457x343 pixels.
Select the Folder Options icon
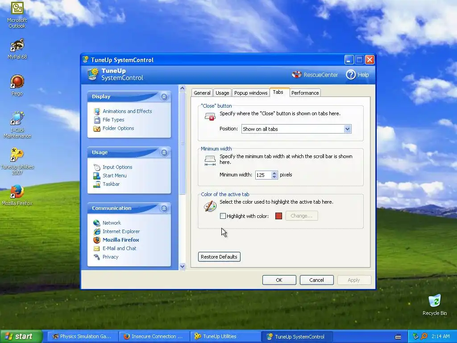tap(97, 128)
